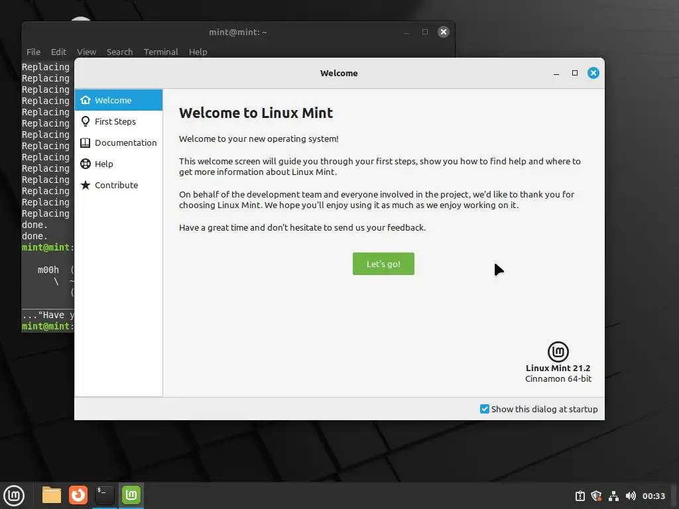
Task: Click the Contribute star icon
Action: point(86,185)
